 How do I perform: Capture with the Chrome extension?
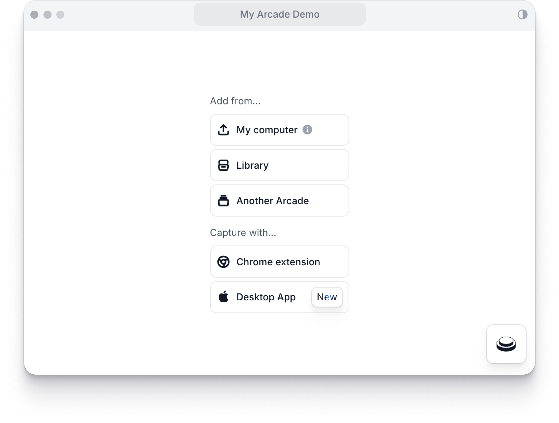[279, 262]
